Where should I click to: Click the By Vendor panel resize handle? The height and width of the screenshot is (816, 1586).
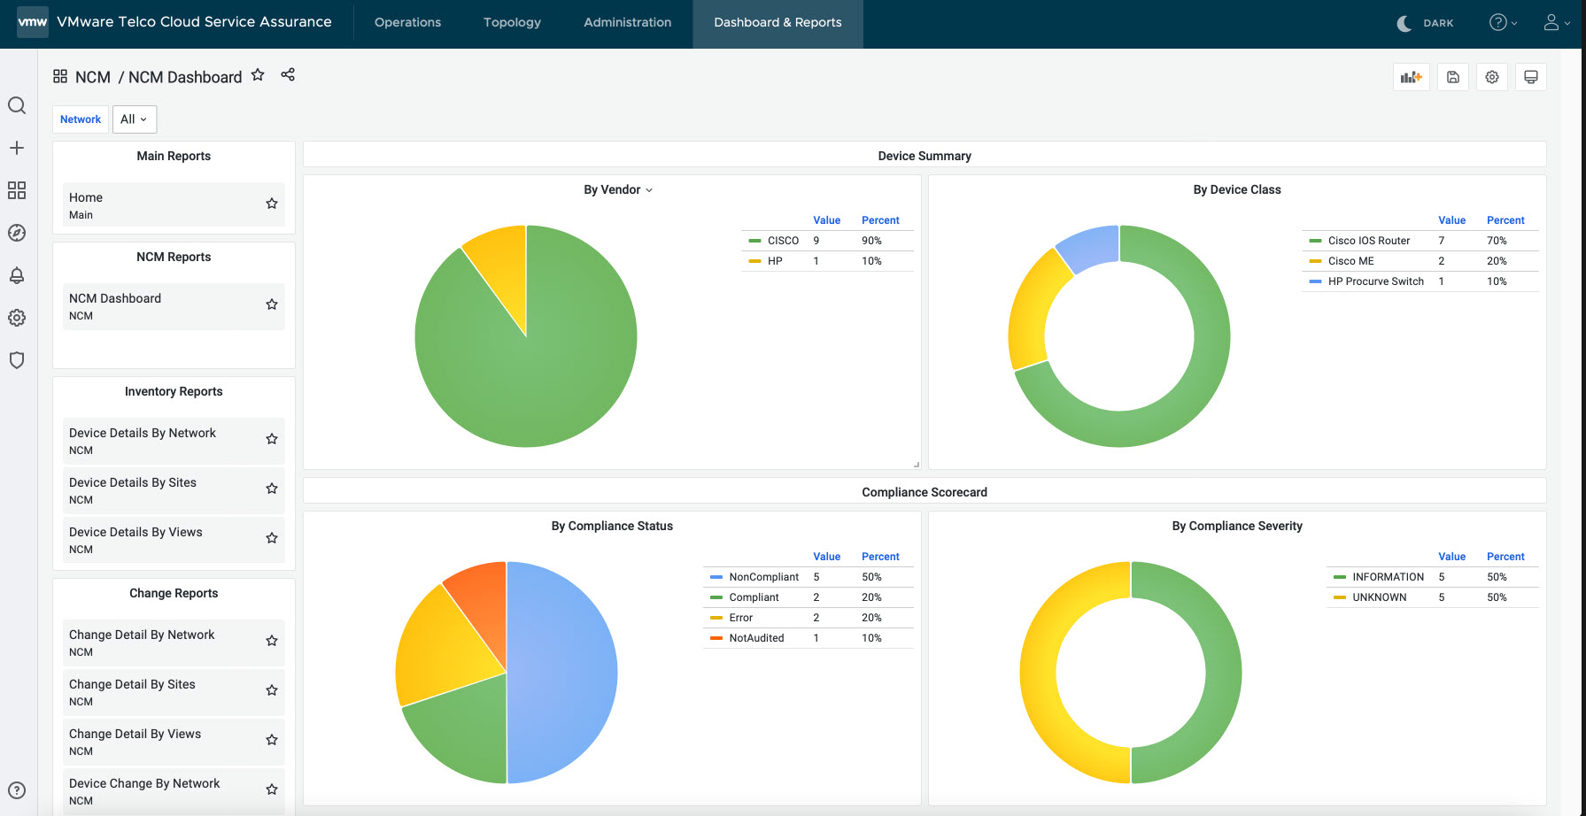(916, 464)
